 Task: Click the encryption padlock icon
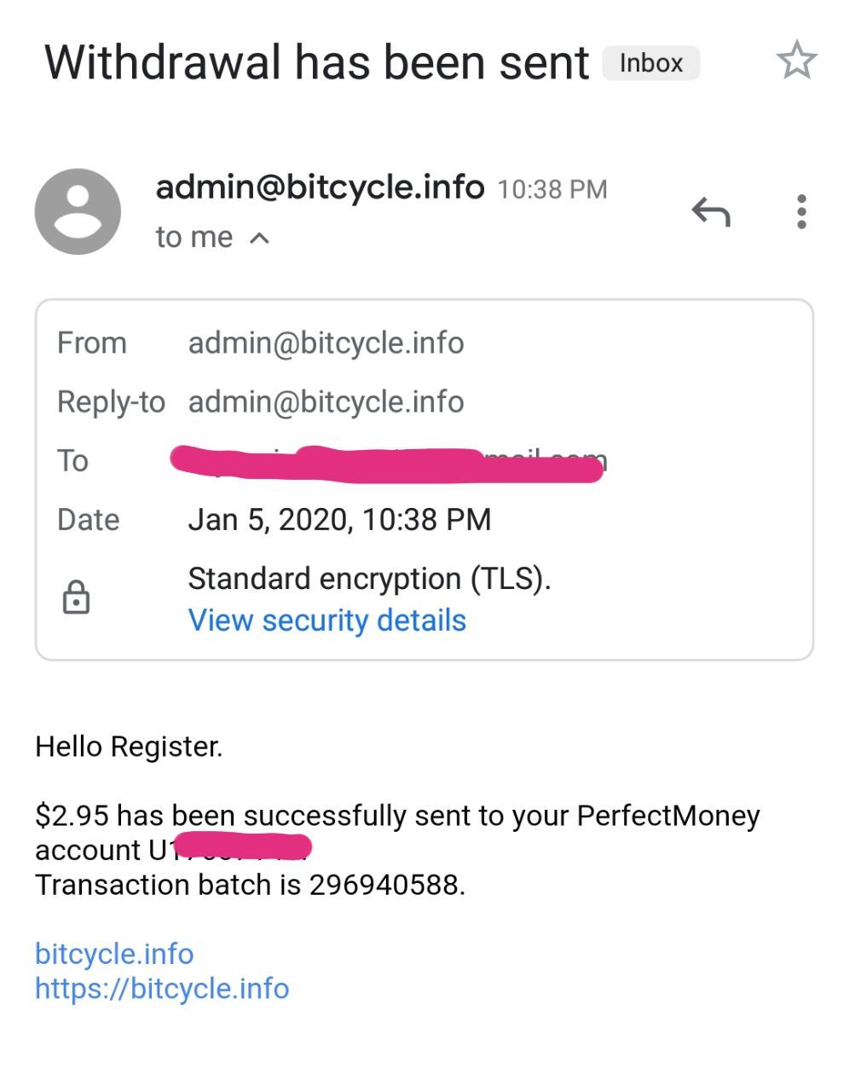coord(76,597)
